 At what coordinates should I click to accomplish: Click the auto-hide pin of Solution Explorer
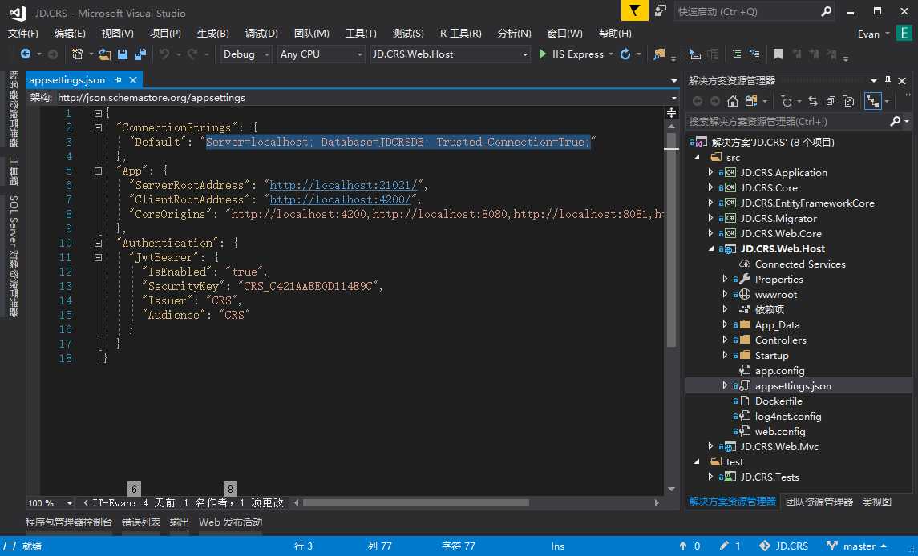click(x=888, y=80)
